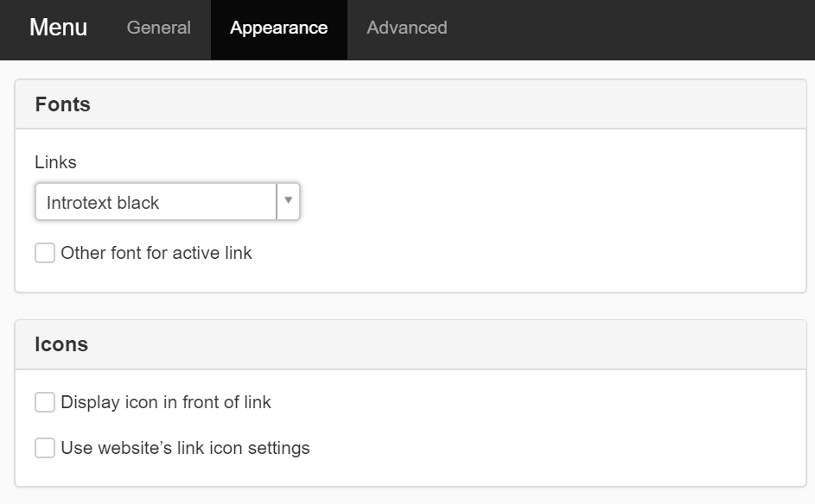Click the 'Display icon in front of link' label text

coord(166,402)
